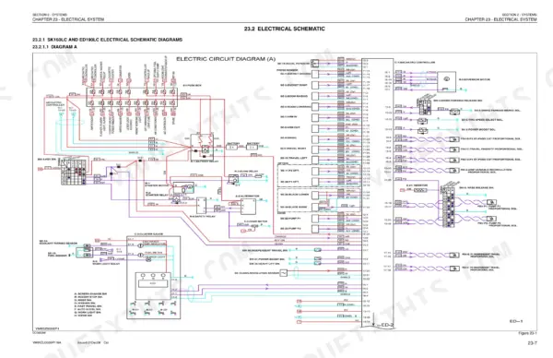The image size is (553, 358).
Task: Click the fuel sensor symbol
Action: [85, 254]
